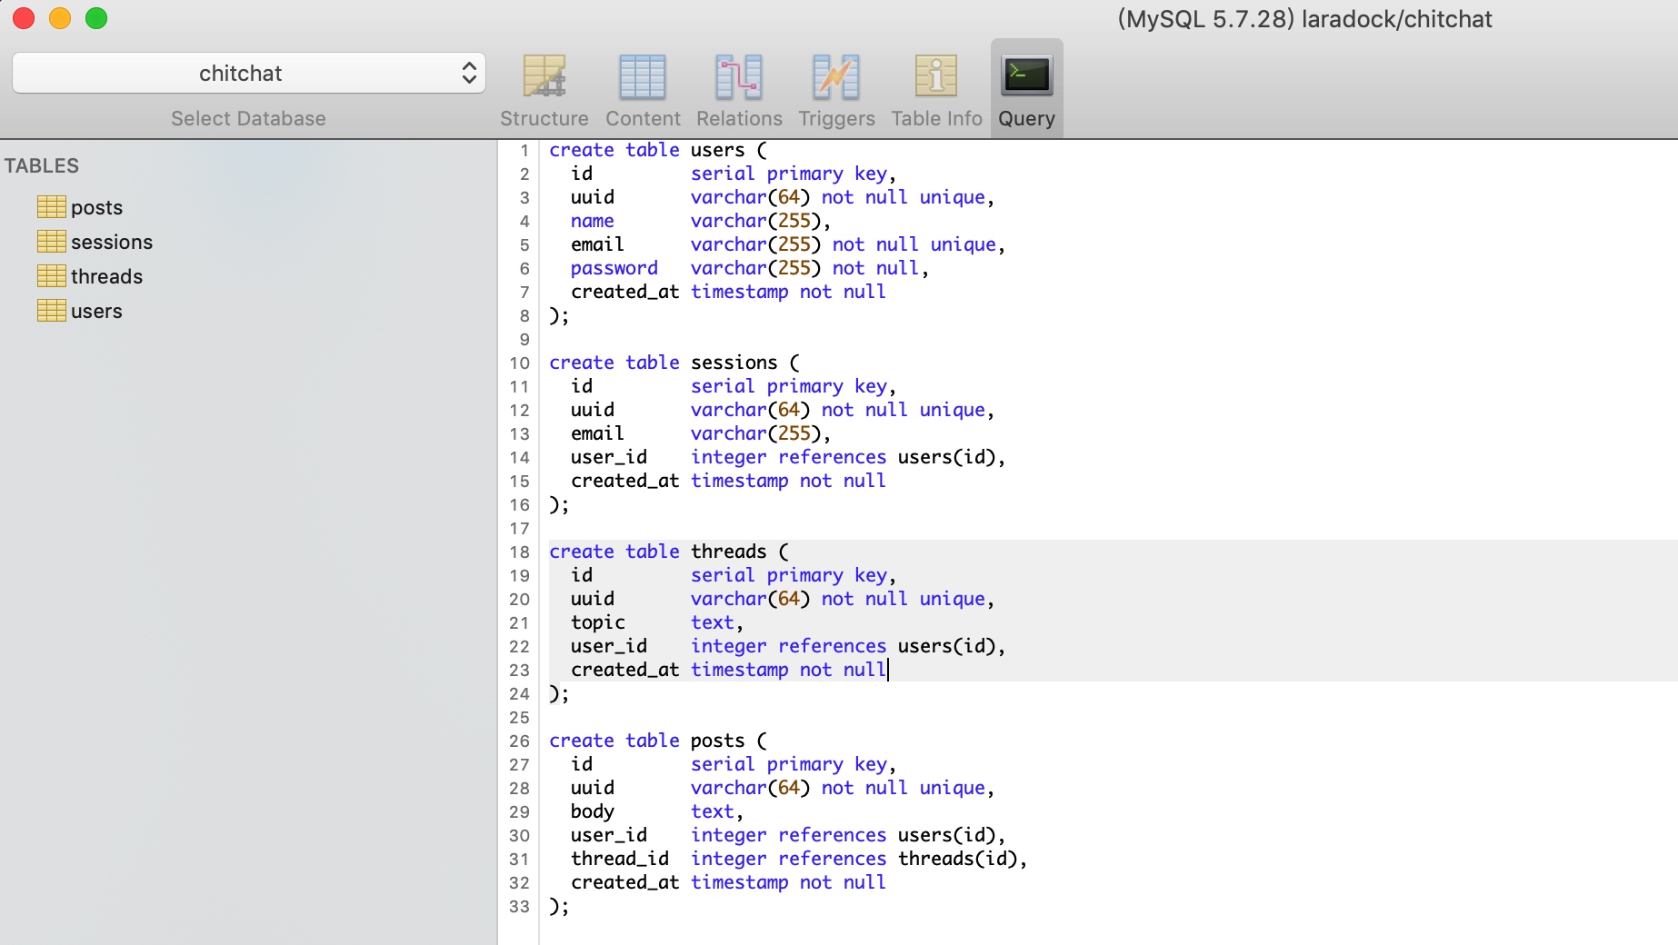
Task: Open the Triggers view icon
Action: click(836, 76)
